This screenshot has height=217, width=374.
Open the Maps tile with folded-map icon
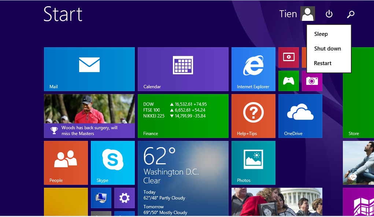click(359, 202)
